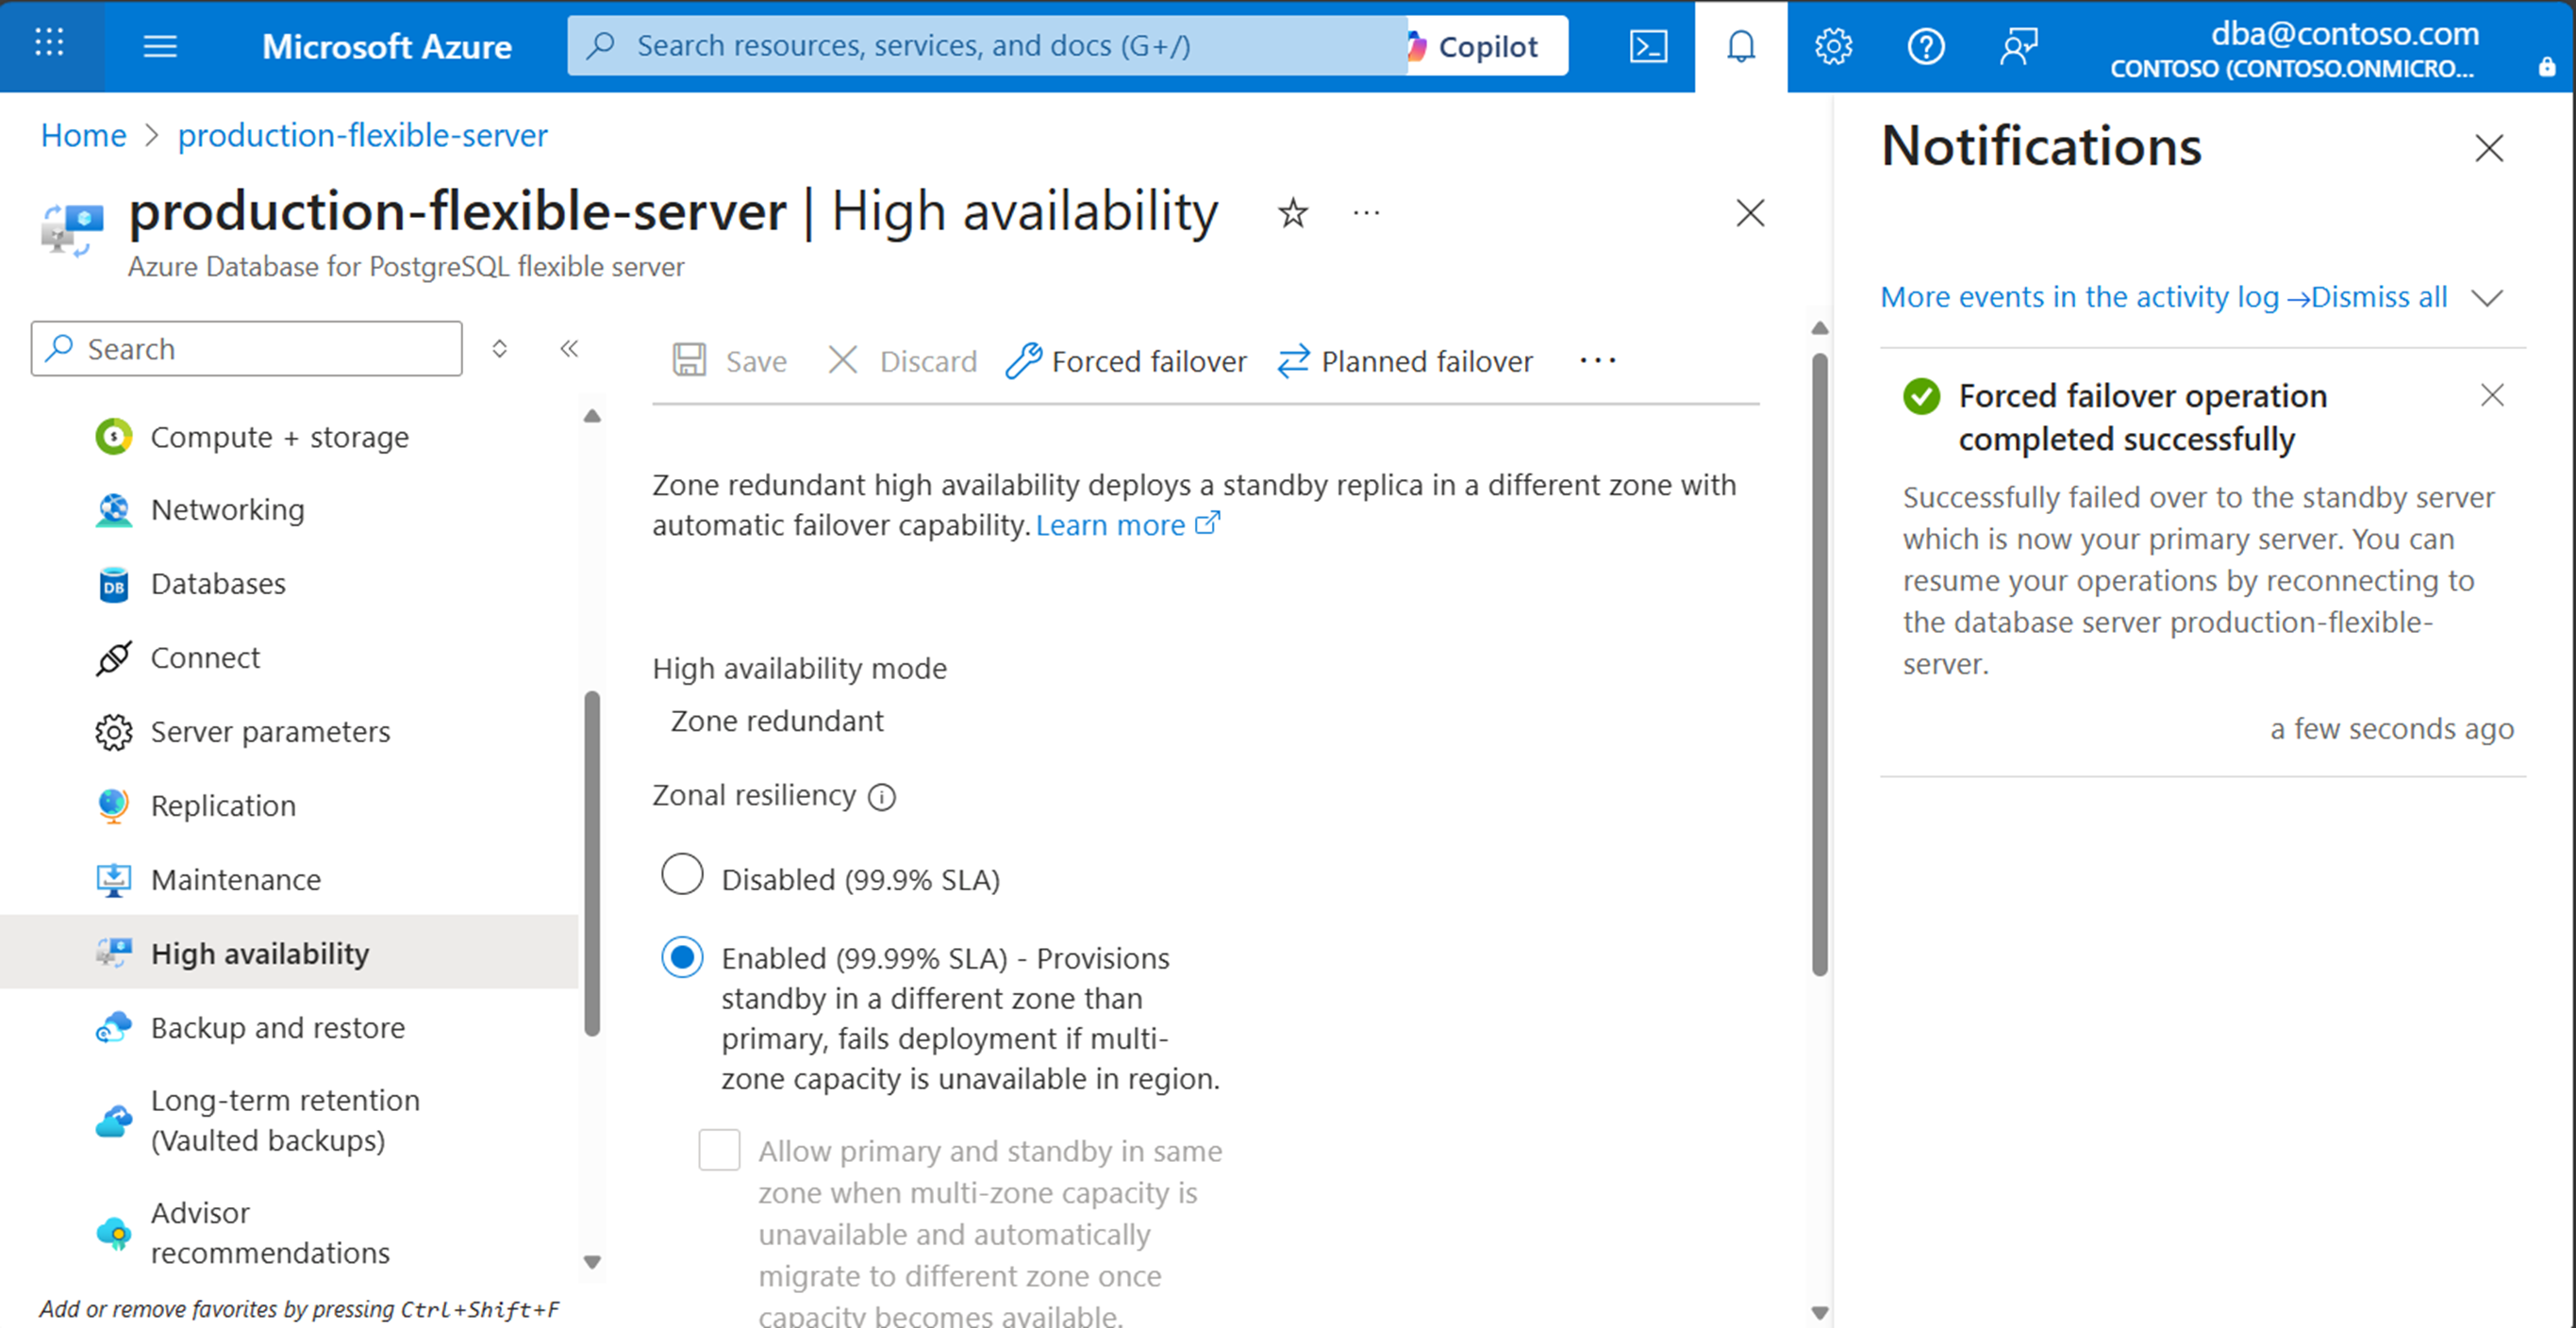
Task: Favorite this page with the star icon
Action: click(1292, 213)
